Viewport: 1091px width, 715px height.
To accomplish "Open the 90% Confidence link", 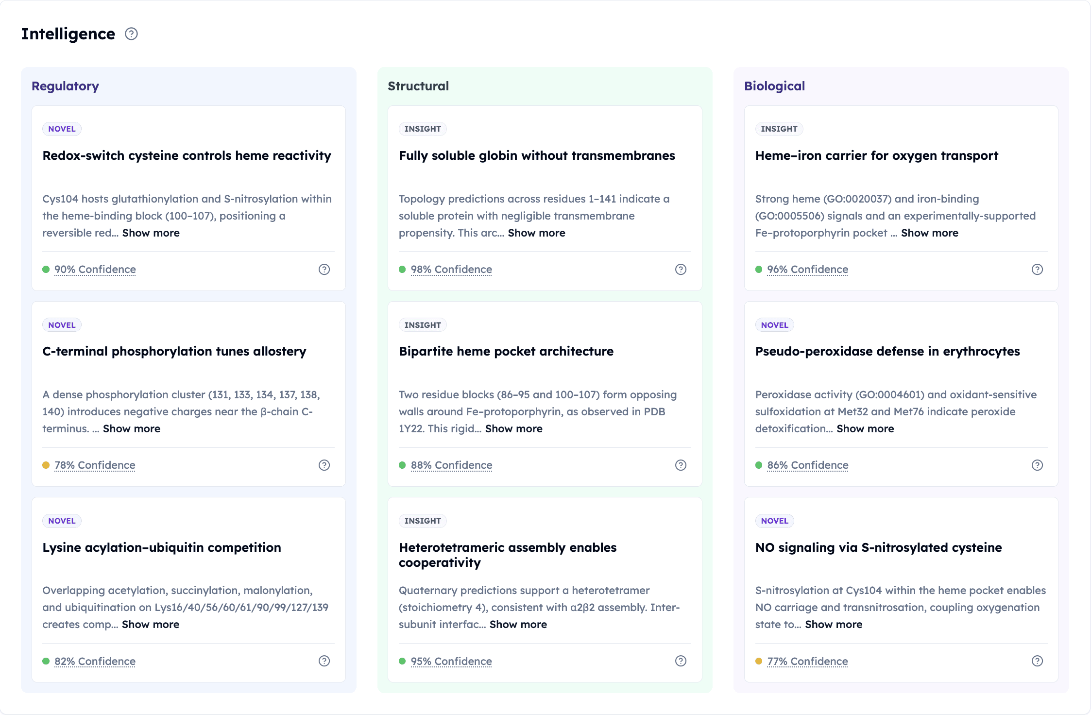I will coord(95,270).
